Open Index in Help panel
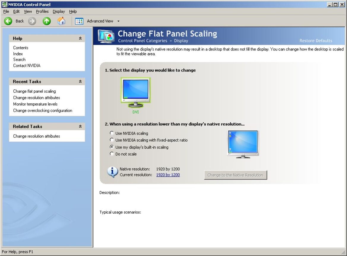Viewport: 347px width, 256px height. click(18, 53)
